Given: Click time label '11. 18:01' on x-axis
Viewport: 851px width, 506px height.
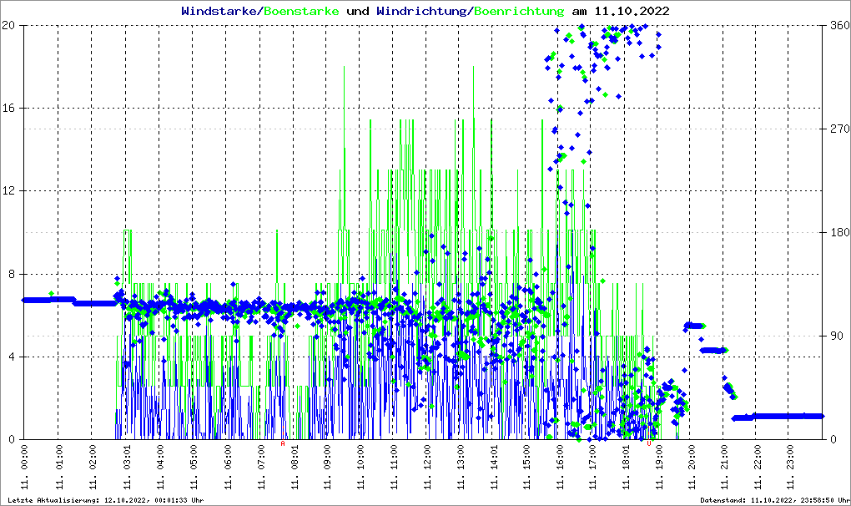Looking at the screenshot, I should 625,468.
